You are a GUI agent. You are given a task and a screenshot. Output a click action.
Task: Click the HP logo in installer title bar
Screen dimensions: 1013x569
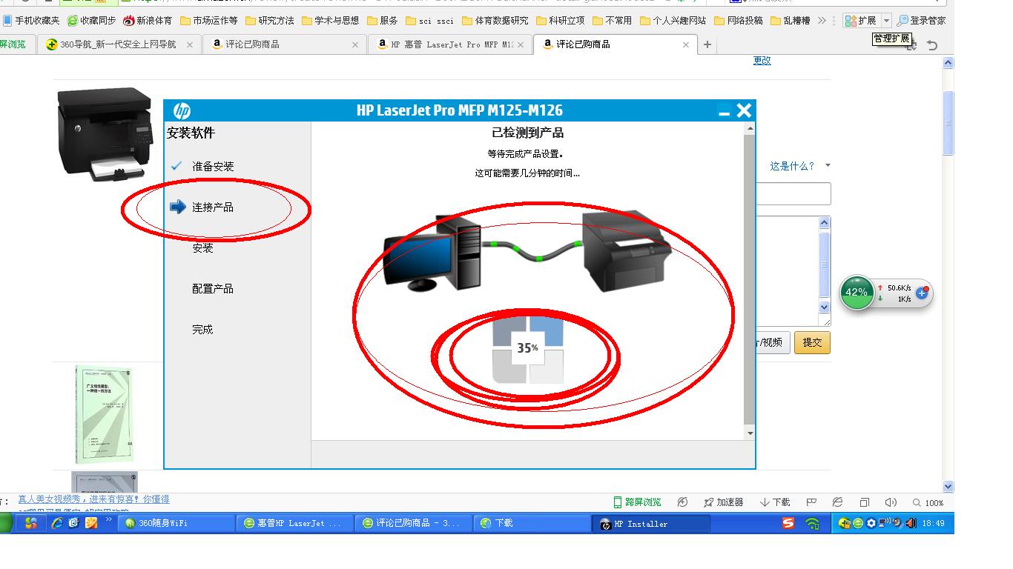pos(182,111)
